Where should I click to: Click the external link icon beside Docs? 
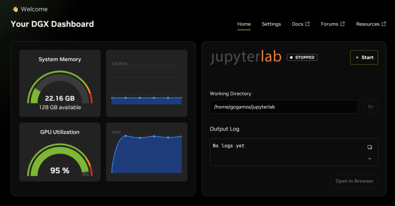coord(307,24)
